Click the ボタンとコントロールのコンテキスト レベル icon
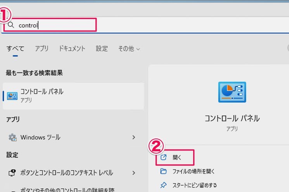This screenshot has width=289, height=192. pyautogui.click(x=12, y=173)
